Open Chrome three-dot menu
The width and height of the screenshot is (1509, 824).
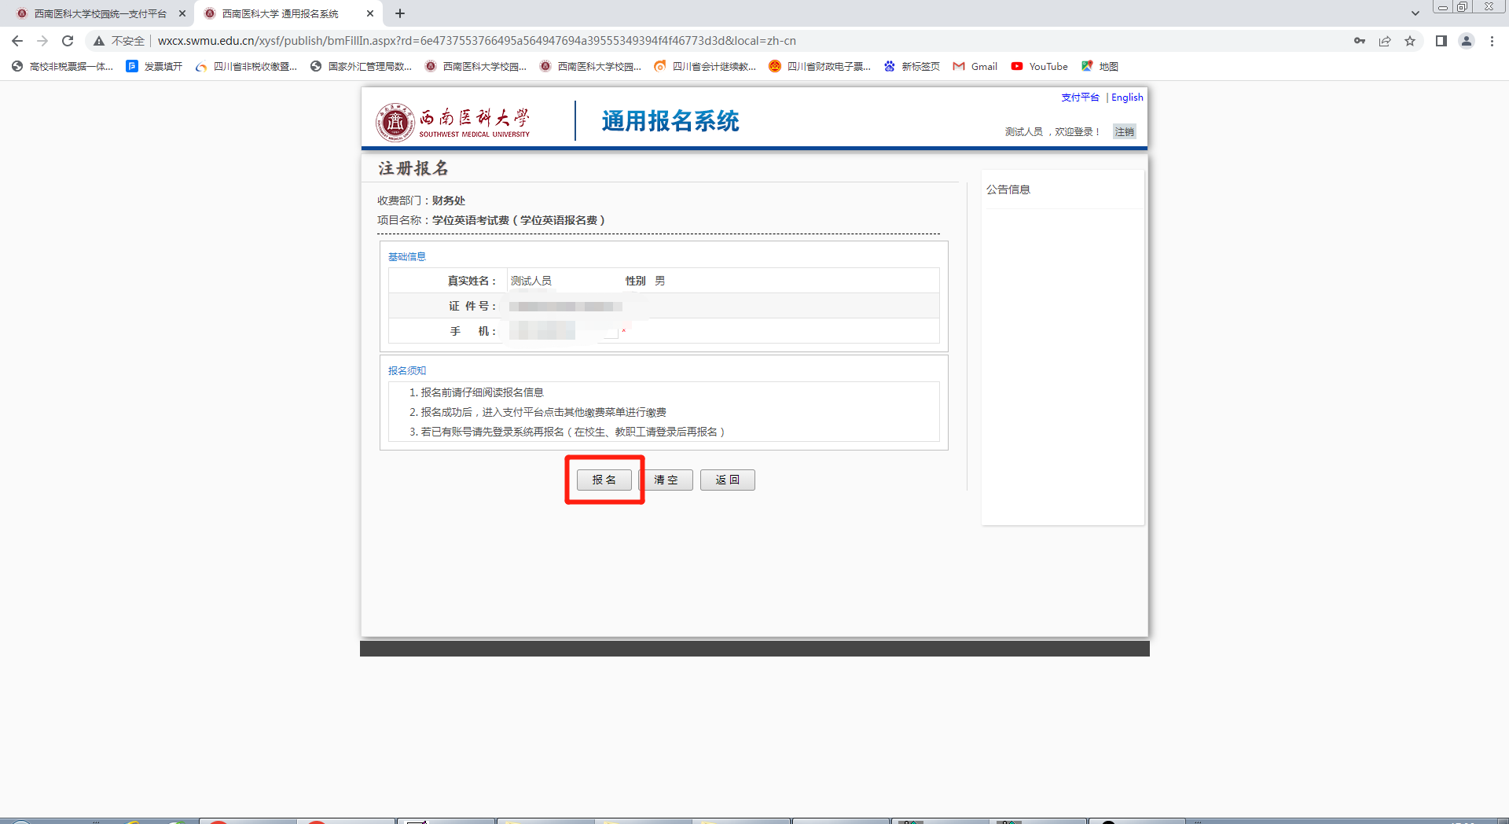click(x=1492, y=41)
